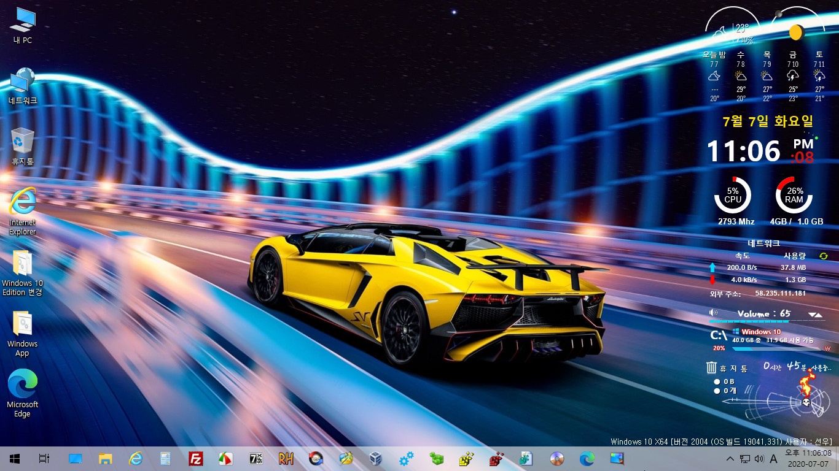Screen dimensions: 839x471
Task: Select the 토 forecast day
Action: coord(819,77)
